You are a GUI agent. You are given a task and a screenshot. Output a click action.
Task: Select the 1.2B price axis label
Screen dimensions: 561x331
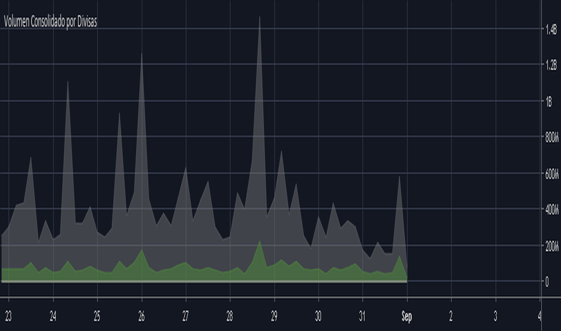pos(551,65)
